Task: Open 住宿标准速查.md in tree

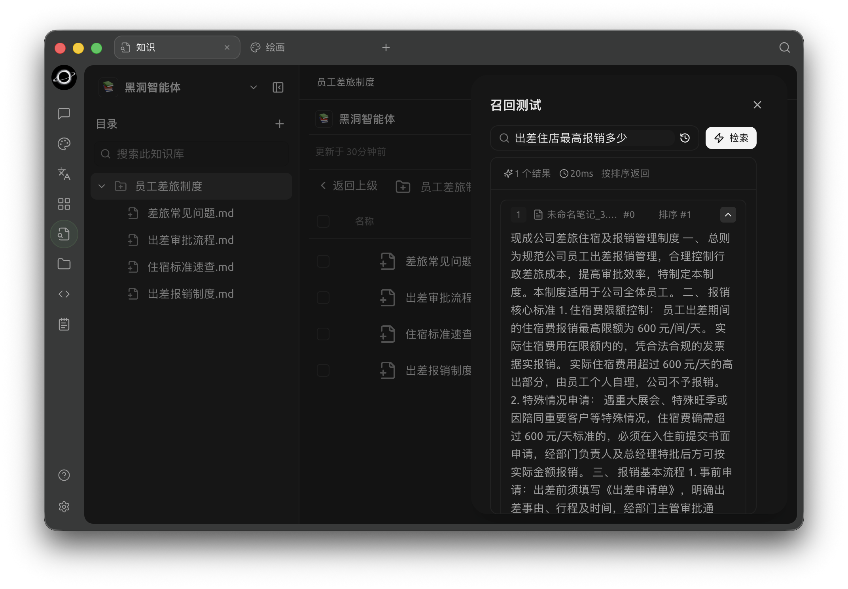Action: 191,267
